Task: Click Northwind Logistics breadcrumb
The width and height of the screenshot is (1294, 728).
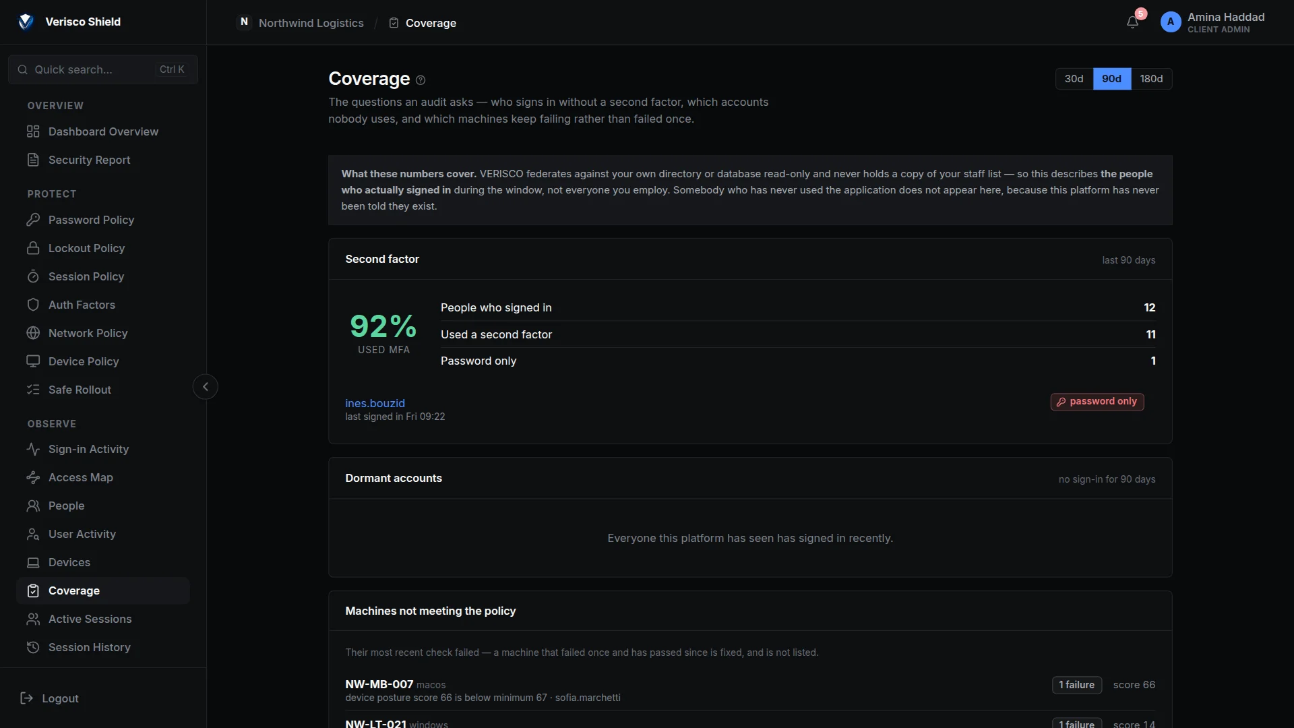Action: (301, 22)
